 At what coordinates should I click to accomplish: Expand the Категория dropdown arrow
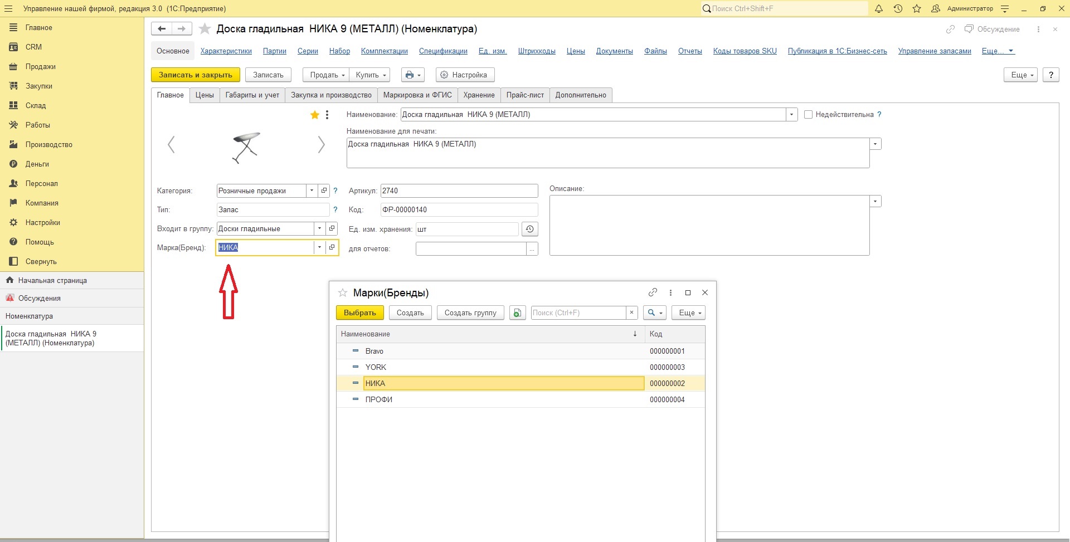coord(312,191)
